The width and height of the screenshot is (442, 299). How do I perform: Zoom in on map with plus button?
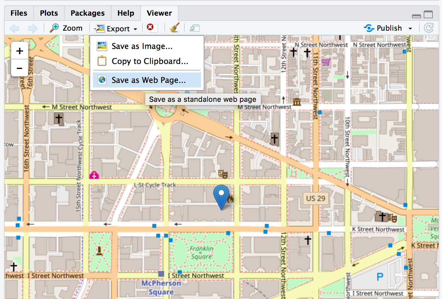pyautogui.click(x=20, y=51)
